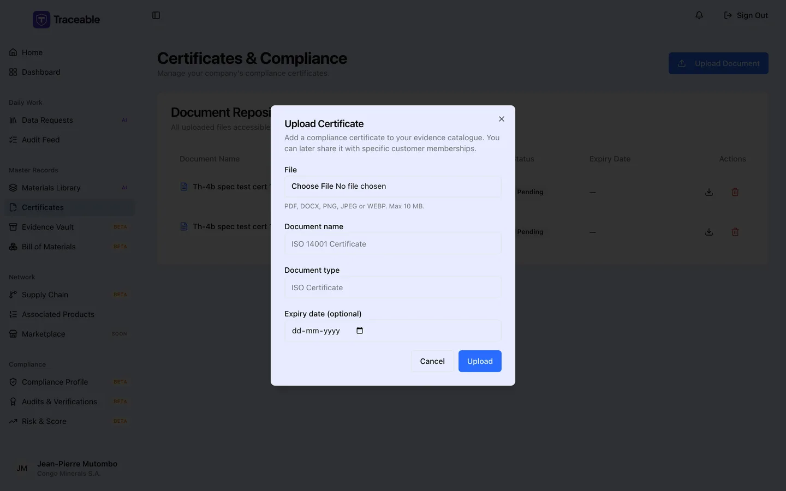
Task: Select Certificates in the sidebar
Action: [x=69, y=207]
